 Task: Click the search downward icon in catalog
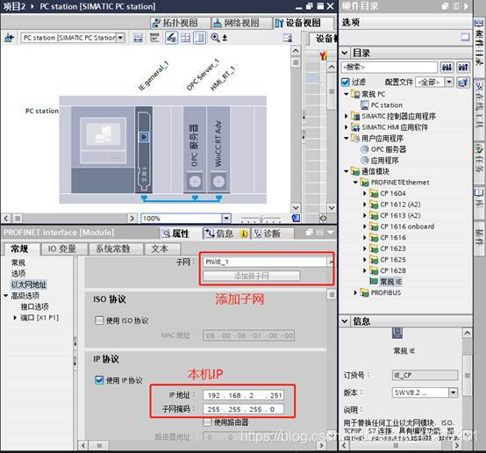(x=447, y=67)
